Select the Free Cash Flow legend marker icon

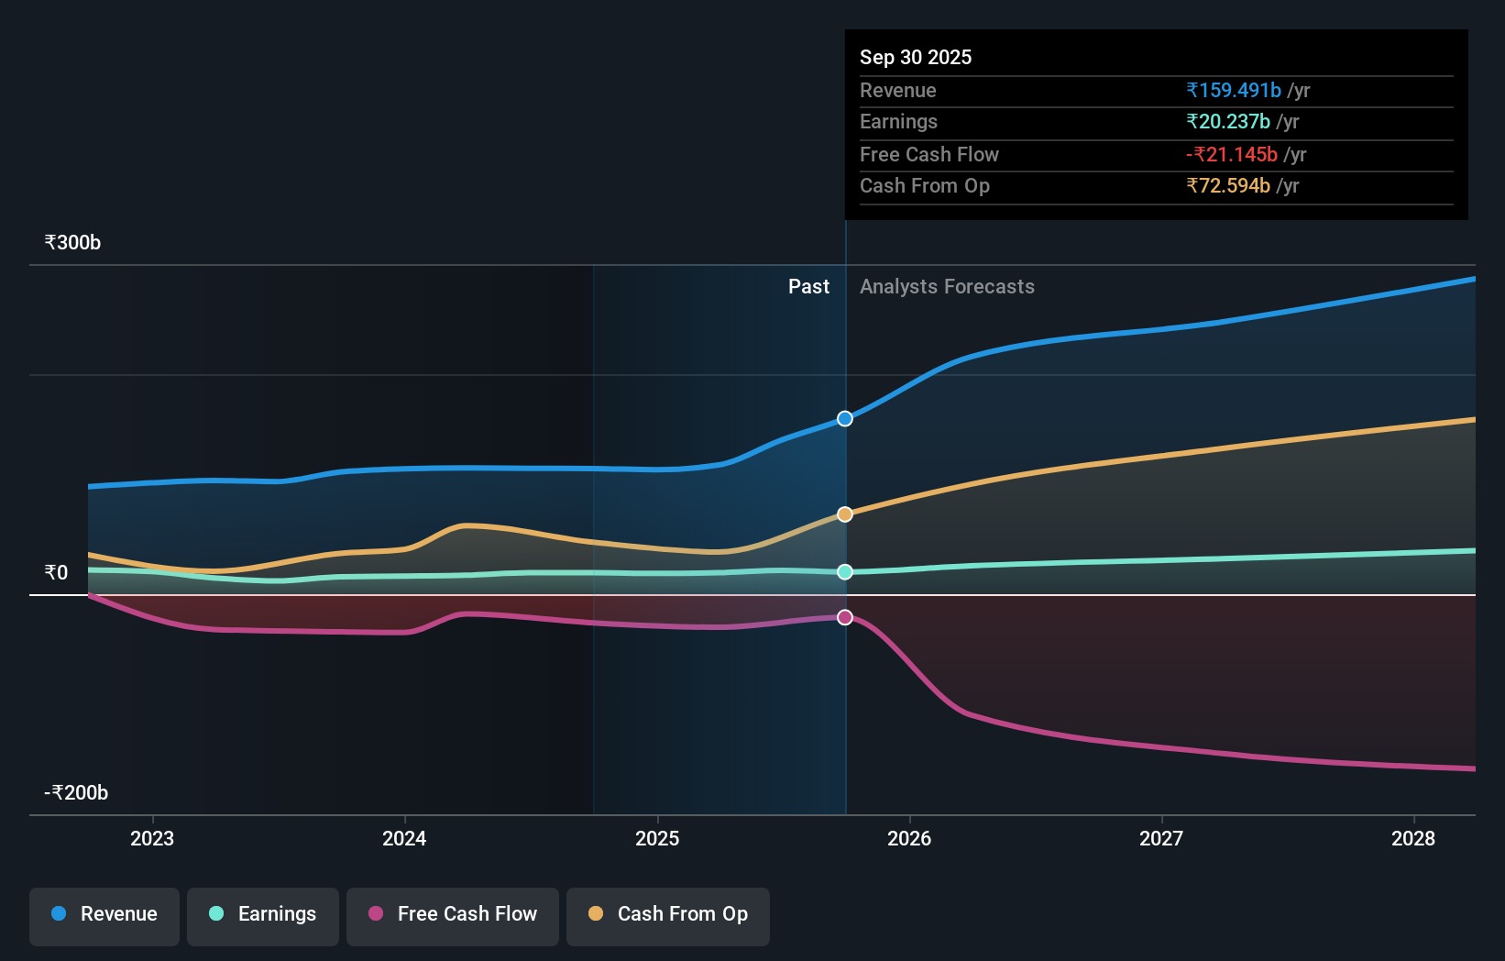point(376,914)
